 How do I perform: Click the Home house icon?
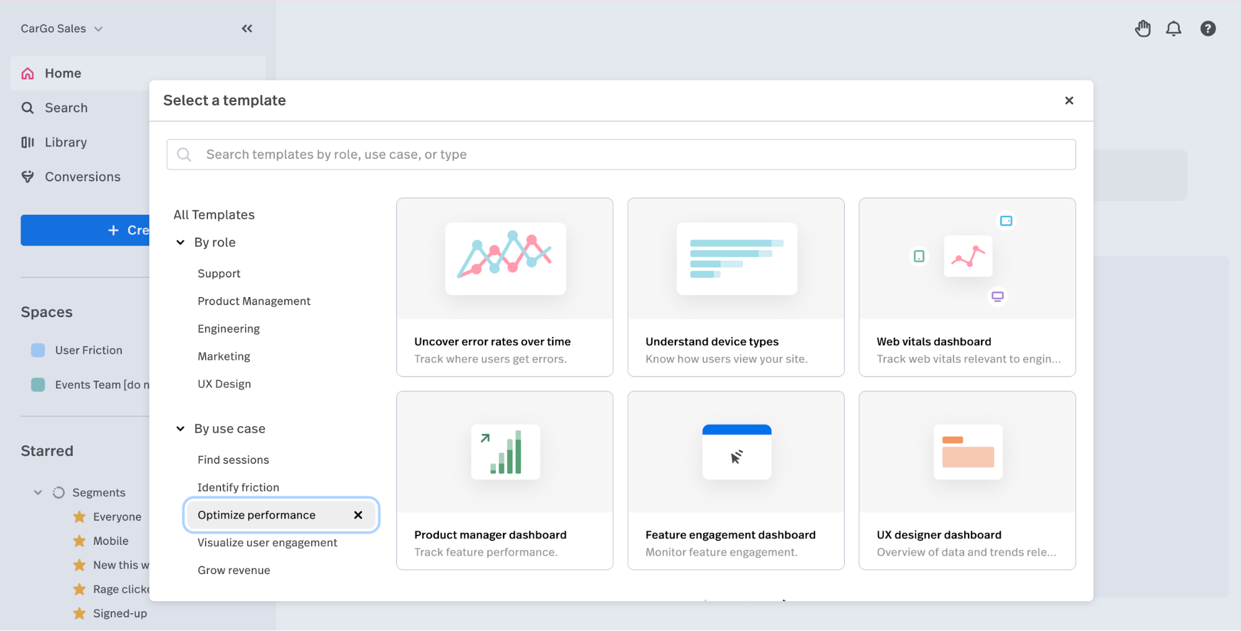tap(28, 73)
